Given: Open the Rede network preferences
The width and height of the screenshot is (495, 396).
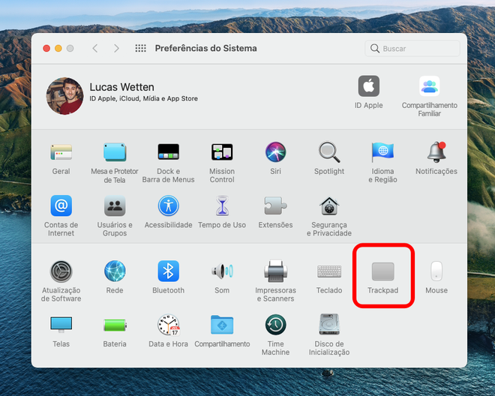Looking at the screenshot, I should [115, 271].
